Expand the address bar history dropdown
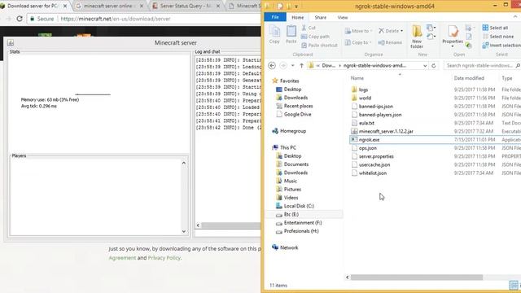Viewport: 521px width, 293px height. pos(425,66)
